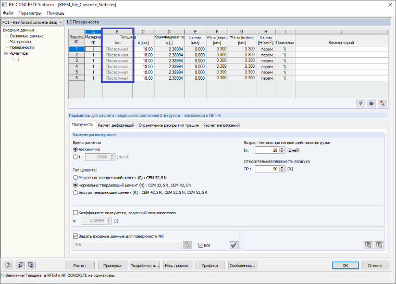Screen dimensions: 396x284
Task: Toggle the Все checkbox
Action: (x=201, y=245)
